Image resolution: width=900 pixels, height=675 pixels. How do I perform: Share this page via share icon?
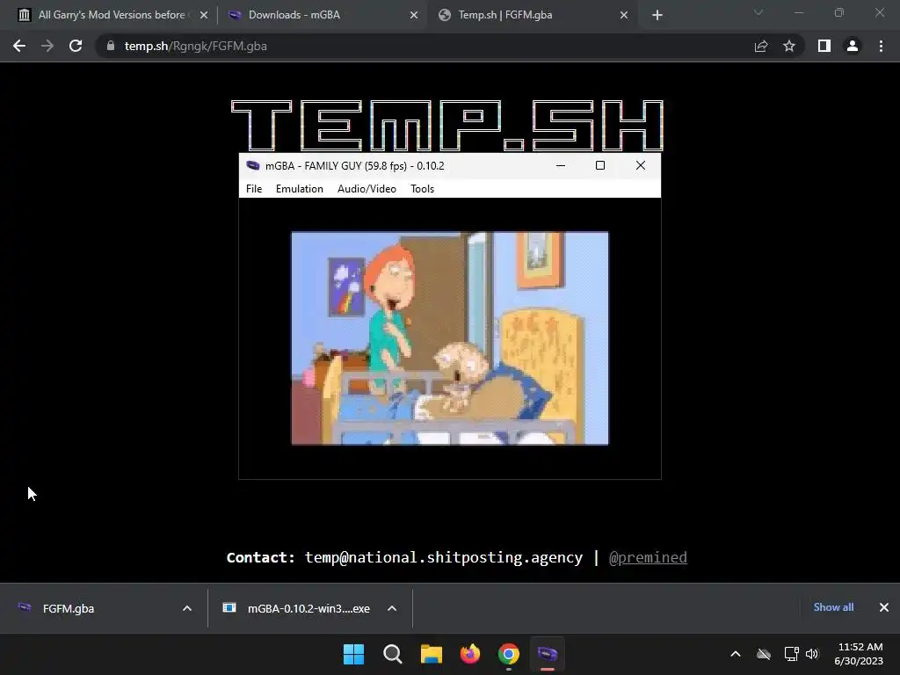pyautogui.click(x=761, y=46)
